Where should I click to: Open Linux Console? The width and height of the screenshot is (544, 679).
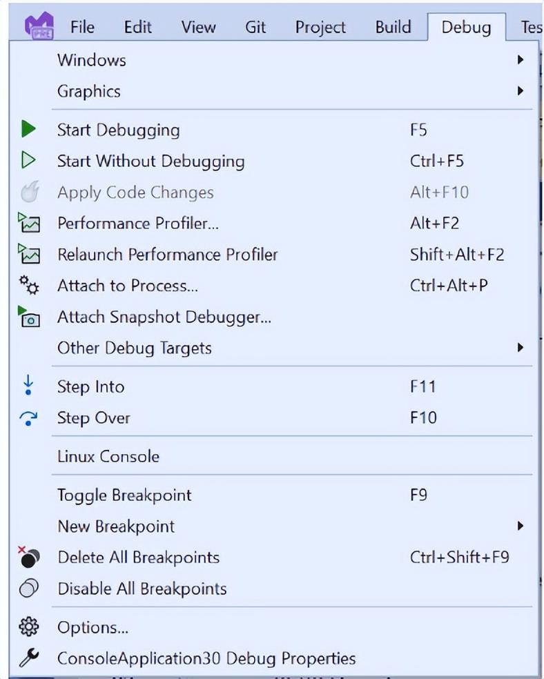click(x=274, y=456)
